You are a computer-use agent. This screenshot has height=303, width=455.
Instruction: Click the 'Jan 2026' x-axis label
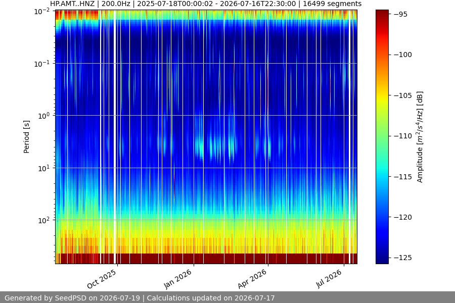[178, 279]
